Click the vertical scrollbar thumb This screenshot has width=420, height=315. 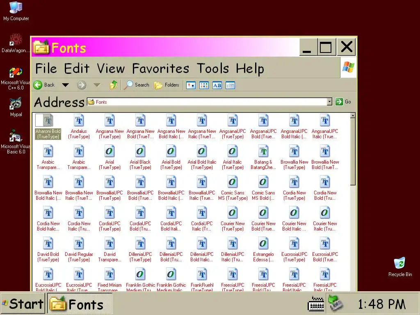(x=353, y=152)
